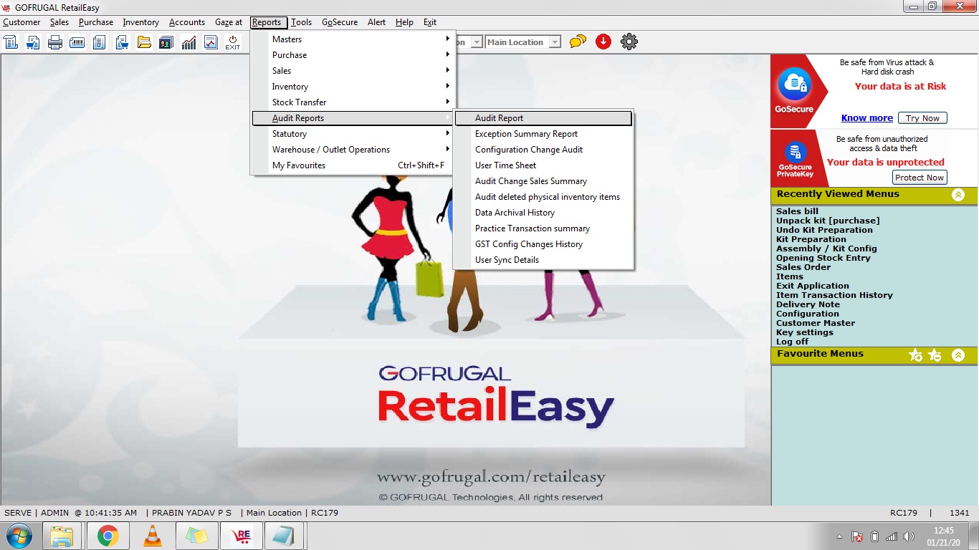
Task: Open Delivery Note recent menu
Action: point(808,304)
